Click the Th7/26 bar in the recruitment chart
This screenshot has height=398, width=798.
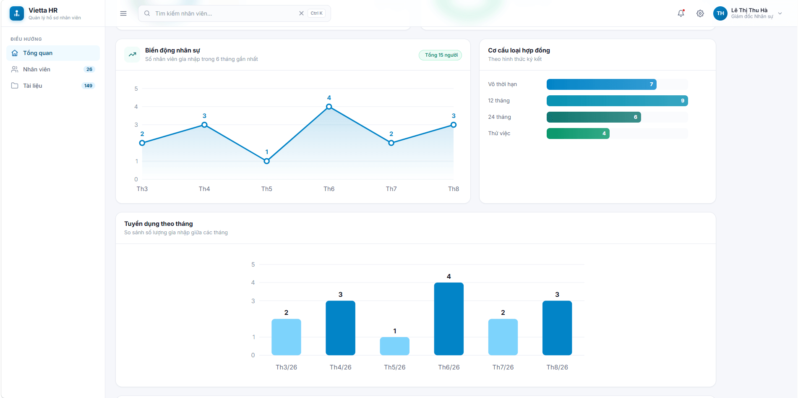[x=503, y=337]
